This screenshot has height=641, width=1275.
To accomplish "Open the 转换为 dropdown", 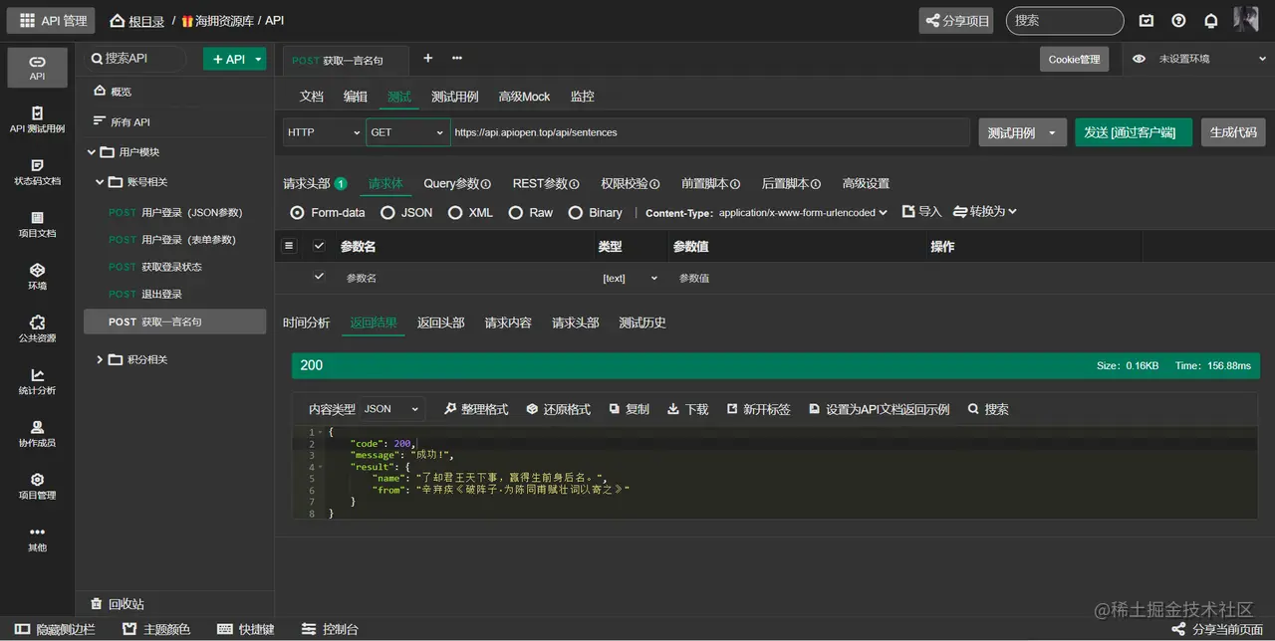I will click(985, 212).
